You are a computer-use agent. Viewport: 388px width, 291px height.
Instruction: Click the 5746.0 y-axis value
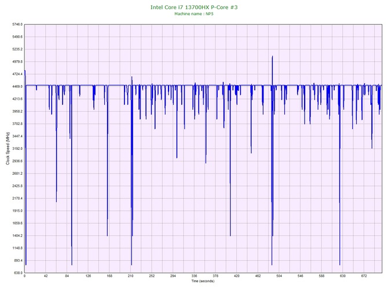point(17,24)
